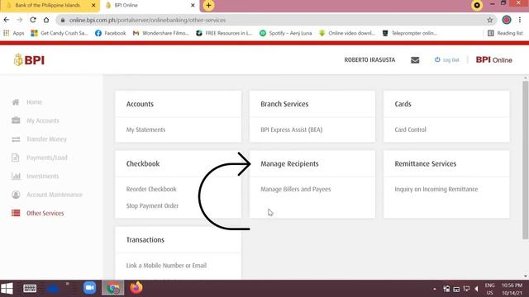Open Chrome three-dot menu
The width and height of the screenshot is (529, 297).
pos(520,20)
